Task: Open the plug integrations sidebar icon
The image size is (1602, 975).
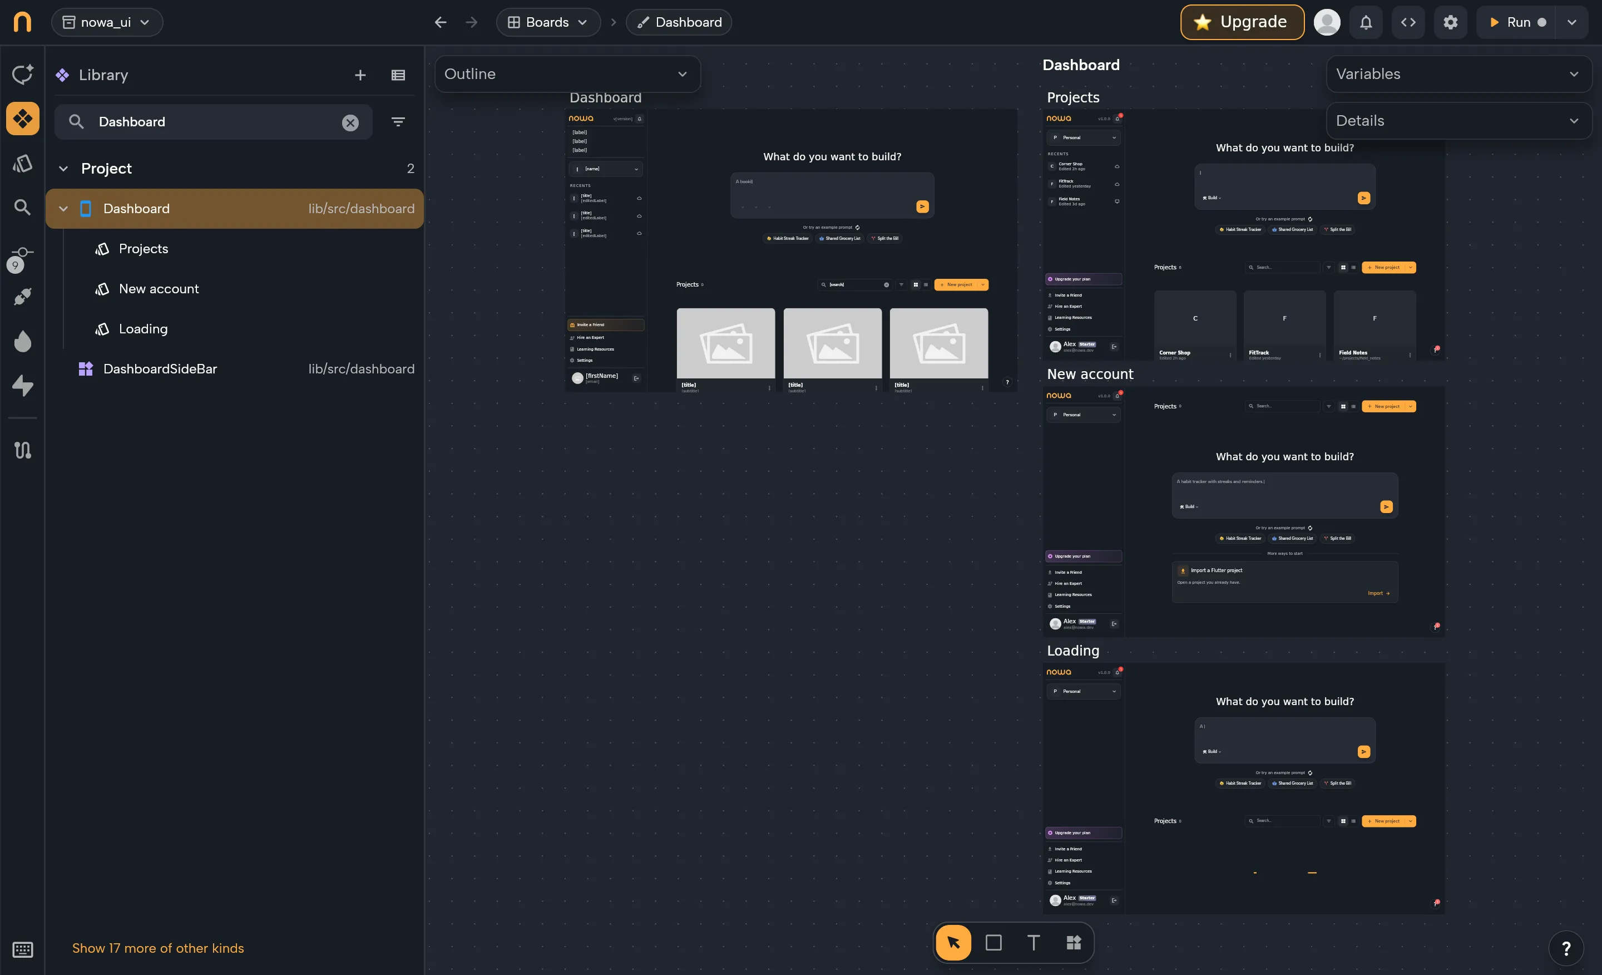Action: (x=22, y=297)
